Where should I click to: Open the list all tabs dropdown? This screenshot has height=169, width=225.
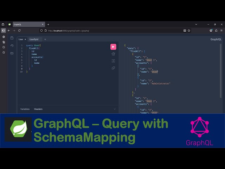coord(196,24)
